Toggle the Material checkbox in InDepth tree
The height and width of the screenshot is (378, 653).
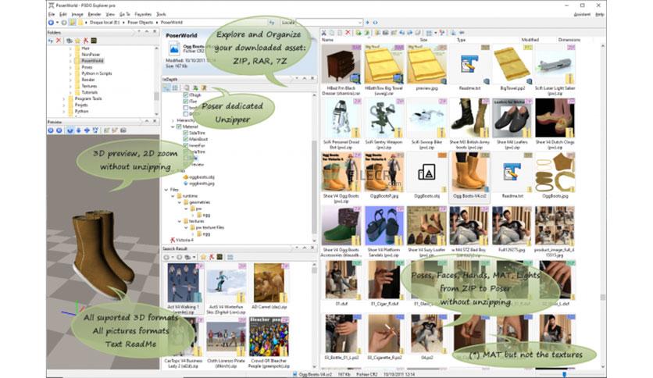tap(179, 127)
